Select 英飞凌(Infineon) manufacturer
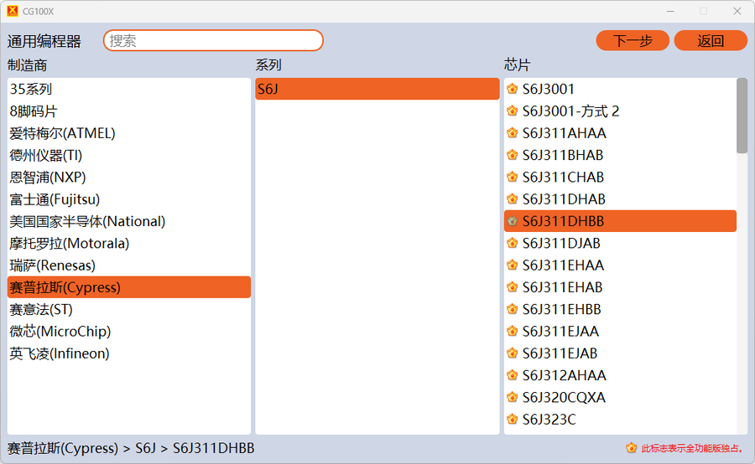Image resolution: width=755 pixels, height=464 pixels. pos(60,353)
